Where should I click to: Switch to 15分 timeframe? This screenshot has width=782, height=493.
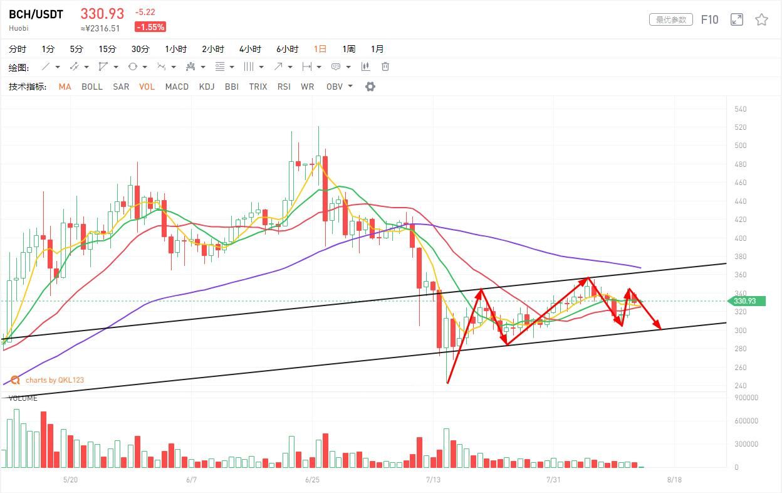tap(107, 49)
